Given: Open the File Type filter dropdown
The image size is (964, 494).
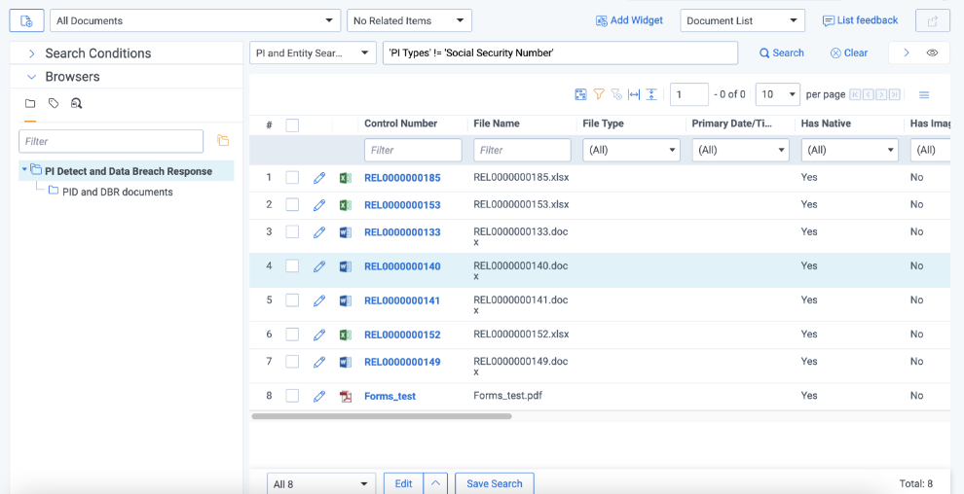Looking at the screenshot, I should pos(631,150).
